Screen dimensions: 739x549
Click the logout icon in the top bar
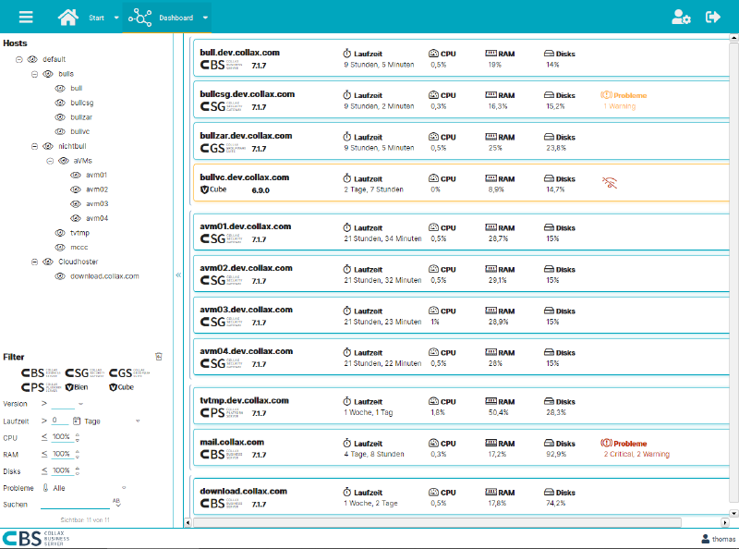click(713, 16)
